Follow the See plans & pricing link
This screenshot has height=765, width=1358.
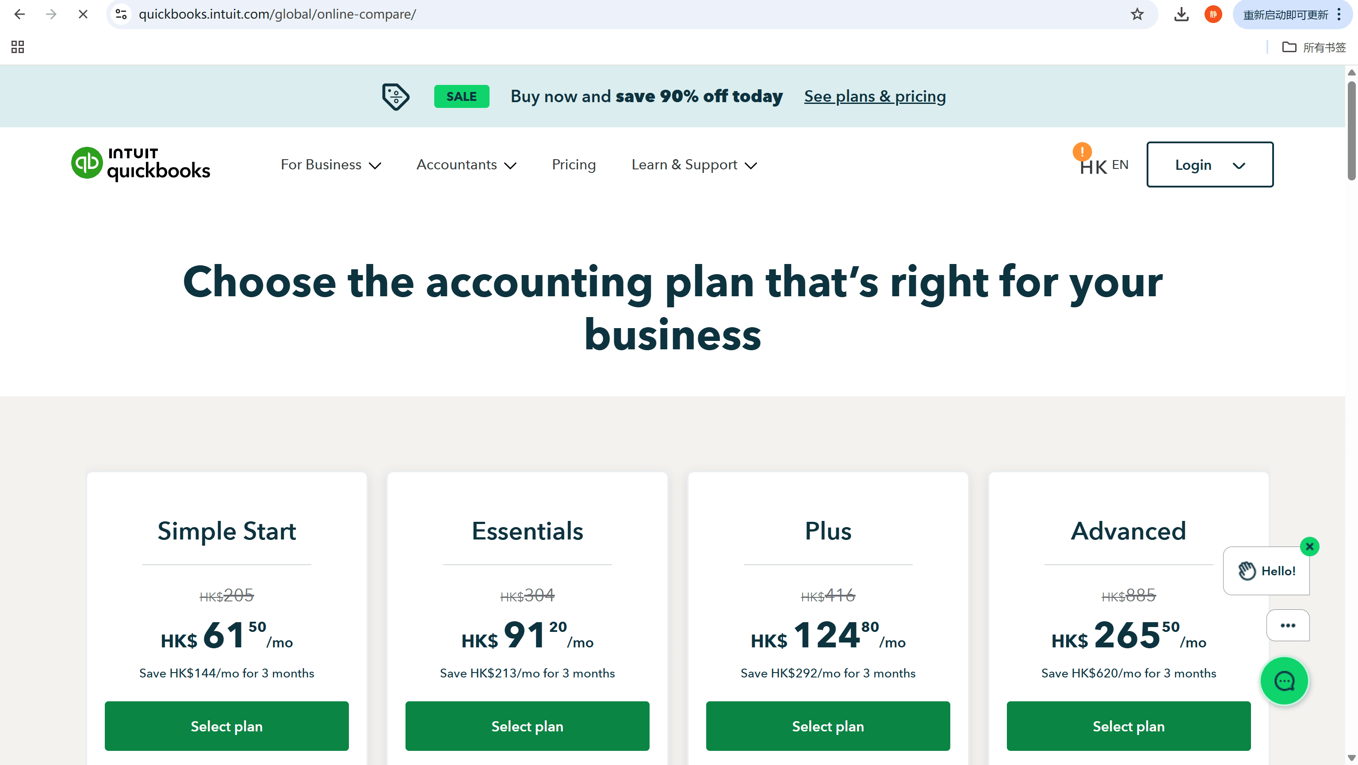click(x=874, y=96)
